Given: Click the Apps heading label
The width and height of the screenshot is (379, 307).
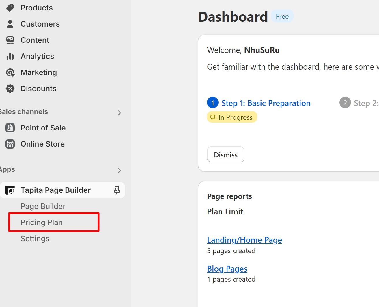Looking at the screenshot, I should 8,169.
